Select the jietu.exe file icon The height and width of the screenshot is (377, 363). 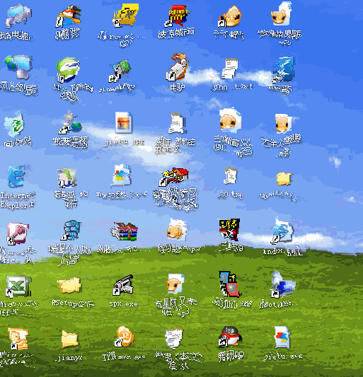coord(282,337)
